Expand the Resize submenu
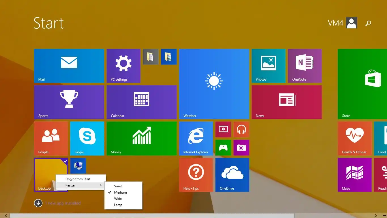The height and width of the screenshot is (218, 387). coord(81,185)
